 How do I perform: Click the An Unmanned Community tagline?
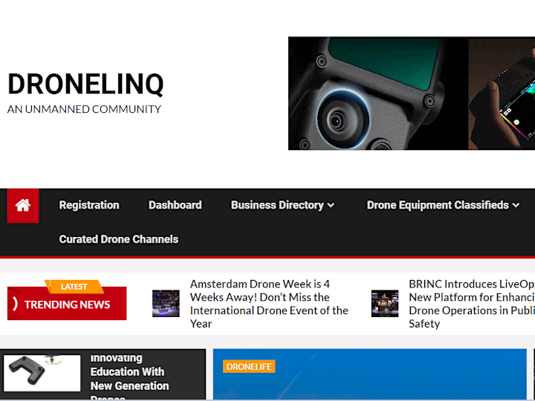click(x=84, y=109)
